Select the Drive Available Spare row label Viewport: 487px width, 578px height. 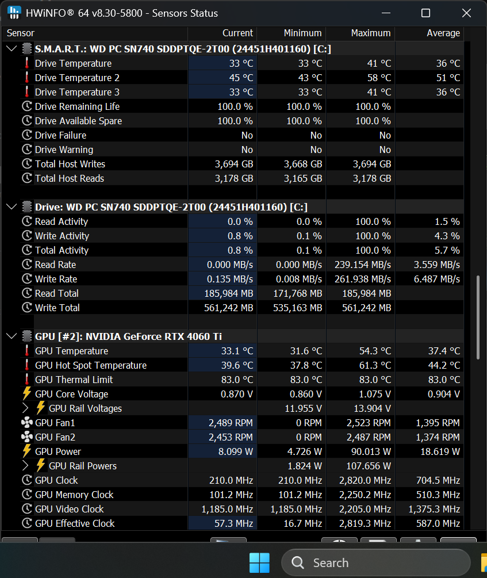pyautogui.click(x=78, y=121)
